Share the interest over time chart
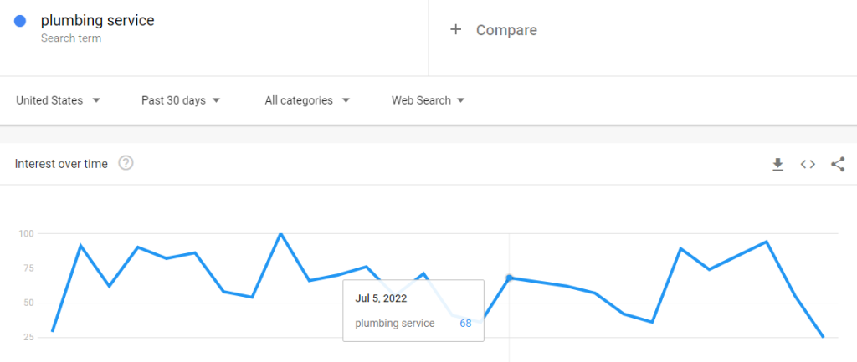Image resolution: width=857 pixels, height=362 pixels. click(x=838, y=165)
